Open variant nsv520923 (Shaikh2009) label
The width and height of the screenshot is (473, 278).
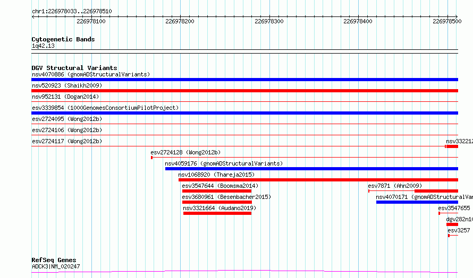[x=67, y=85]
